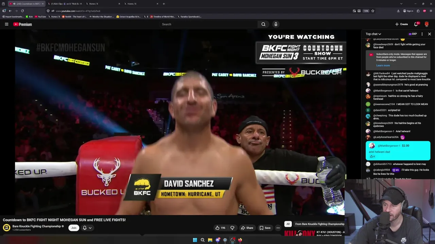The width and height of the screenshot is (435, 244).
Task: Open the picture-in-picture icon in address bar
Action: tap(354, 11)
